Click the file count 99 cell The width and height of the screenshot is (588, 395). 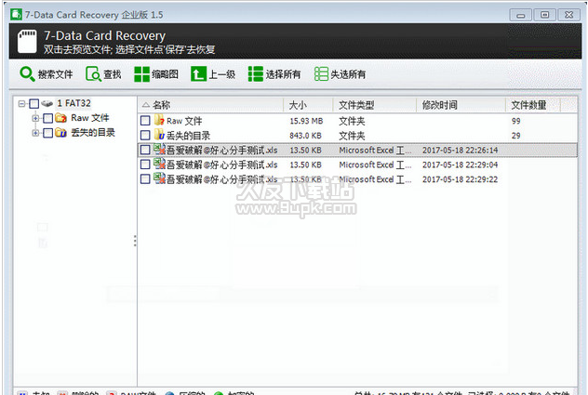516,121
